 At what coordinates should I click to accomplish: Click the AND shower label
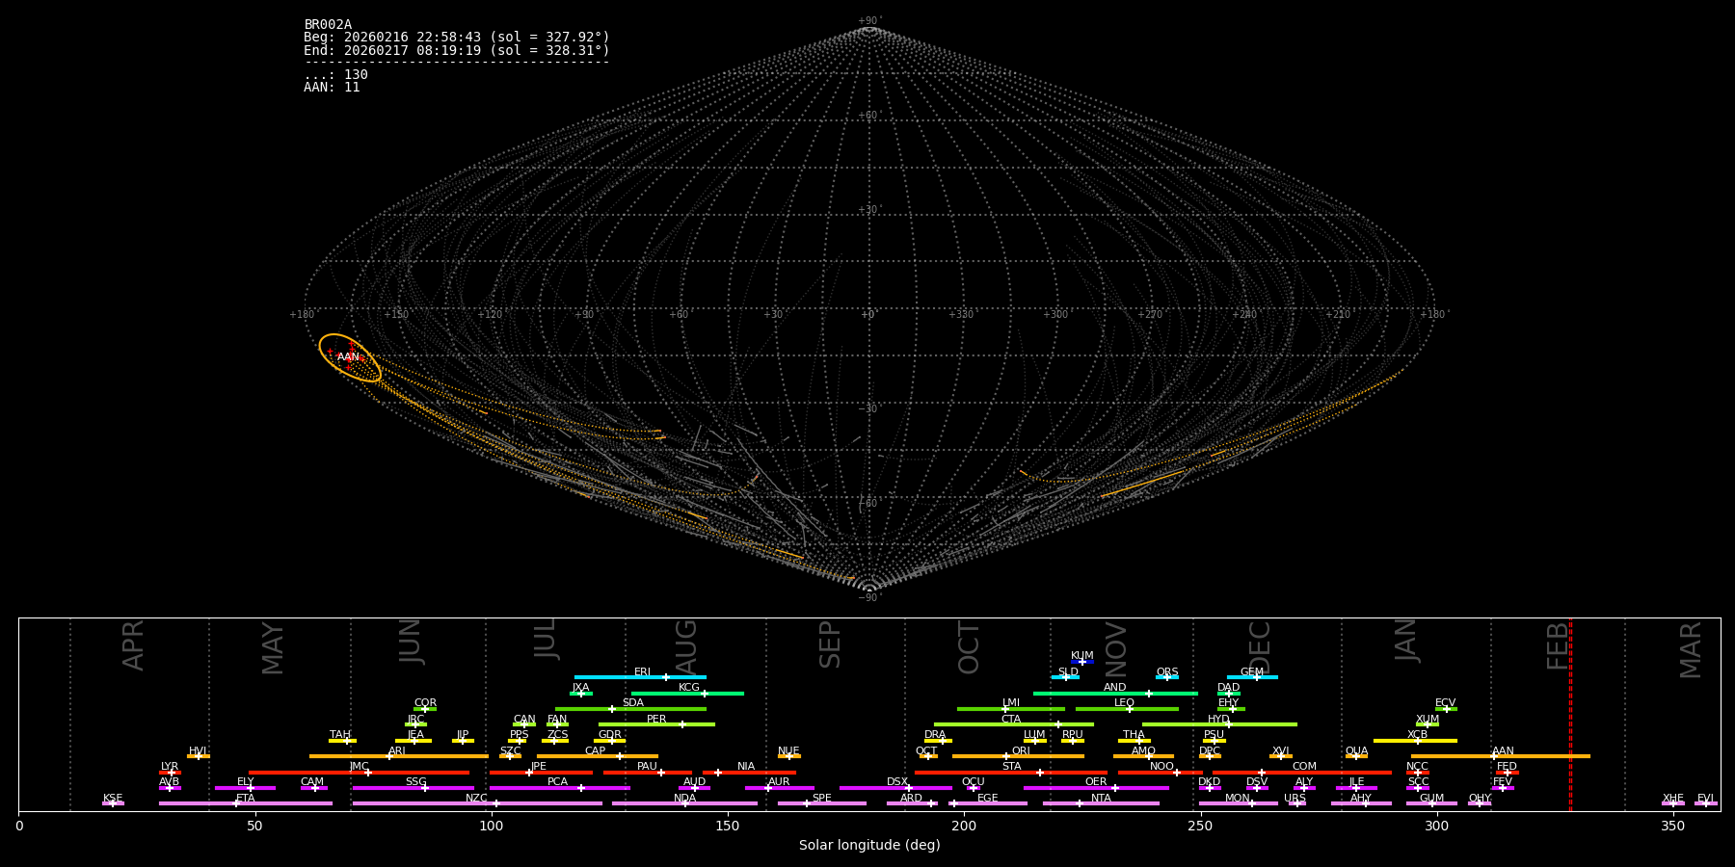coord(1114,688)
